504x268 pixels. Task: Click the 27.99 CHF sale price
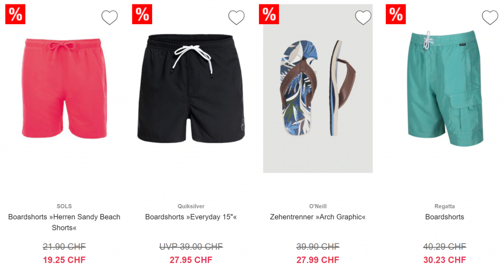(318, 260)
